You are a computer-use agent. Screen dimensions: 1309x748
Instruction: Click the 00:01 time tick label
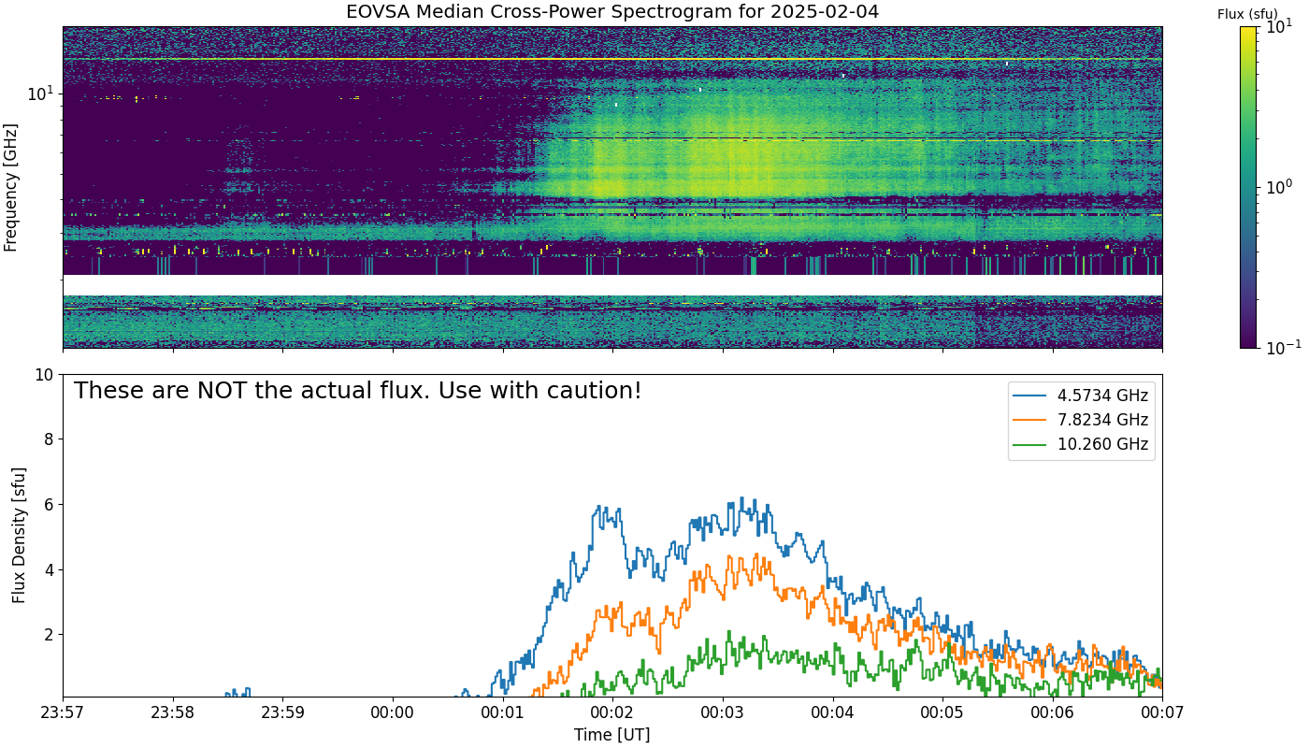click(503, 714)
